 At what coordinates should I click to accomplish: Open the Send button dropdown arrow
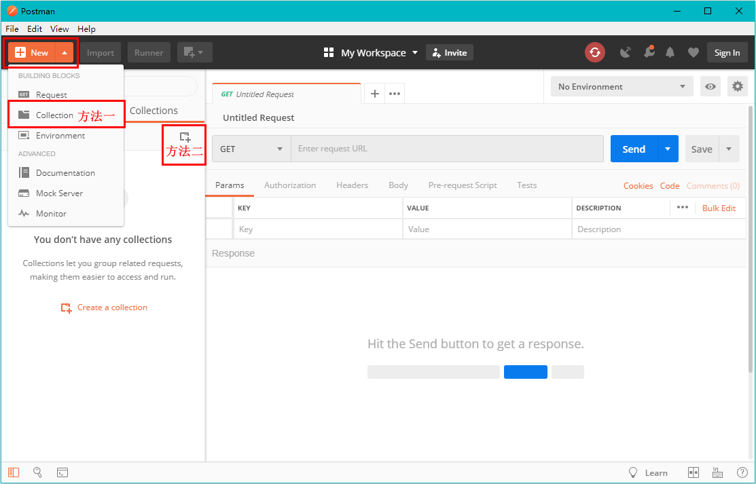[668, 149]
